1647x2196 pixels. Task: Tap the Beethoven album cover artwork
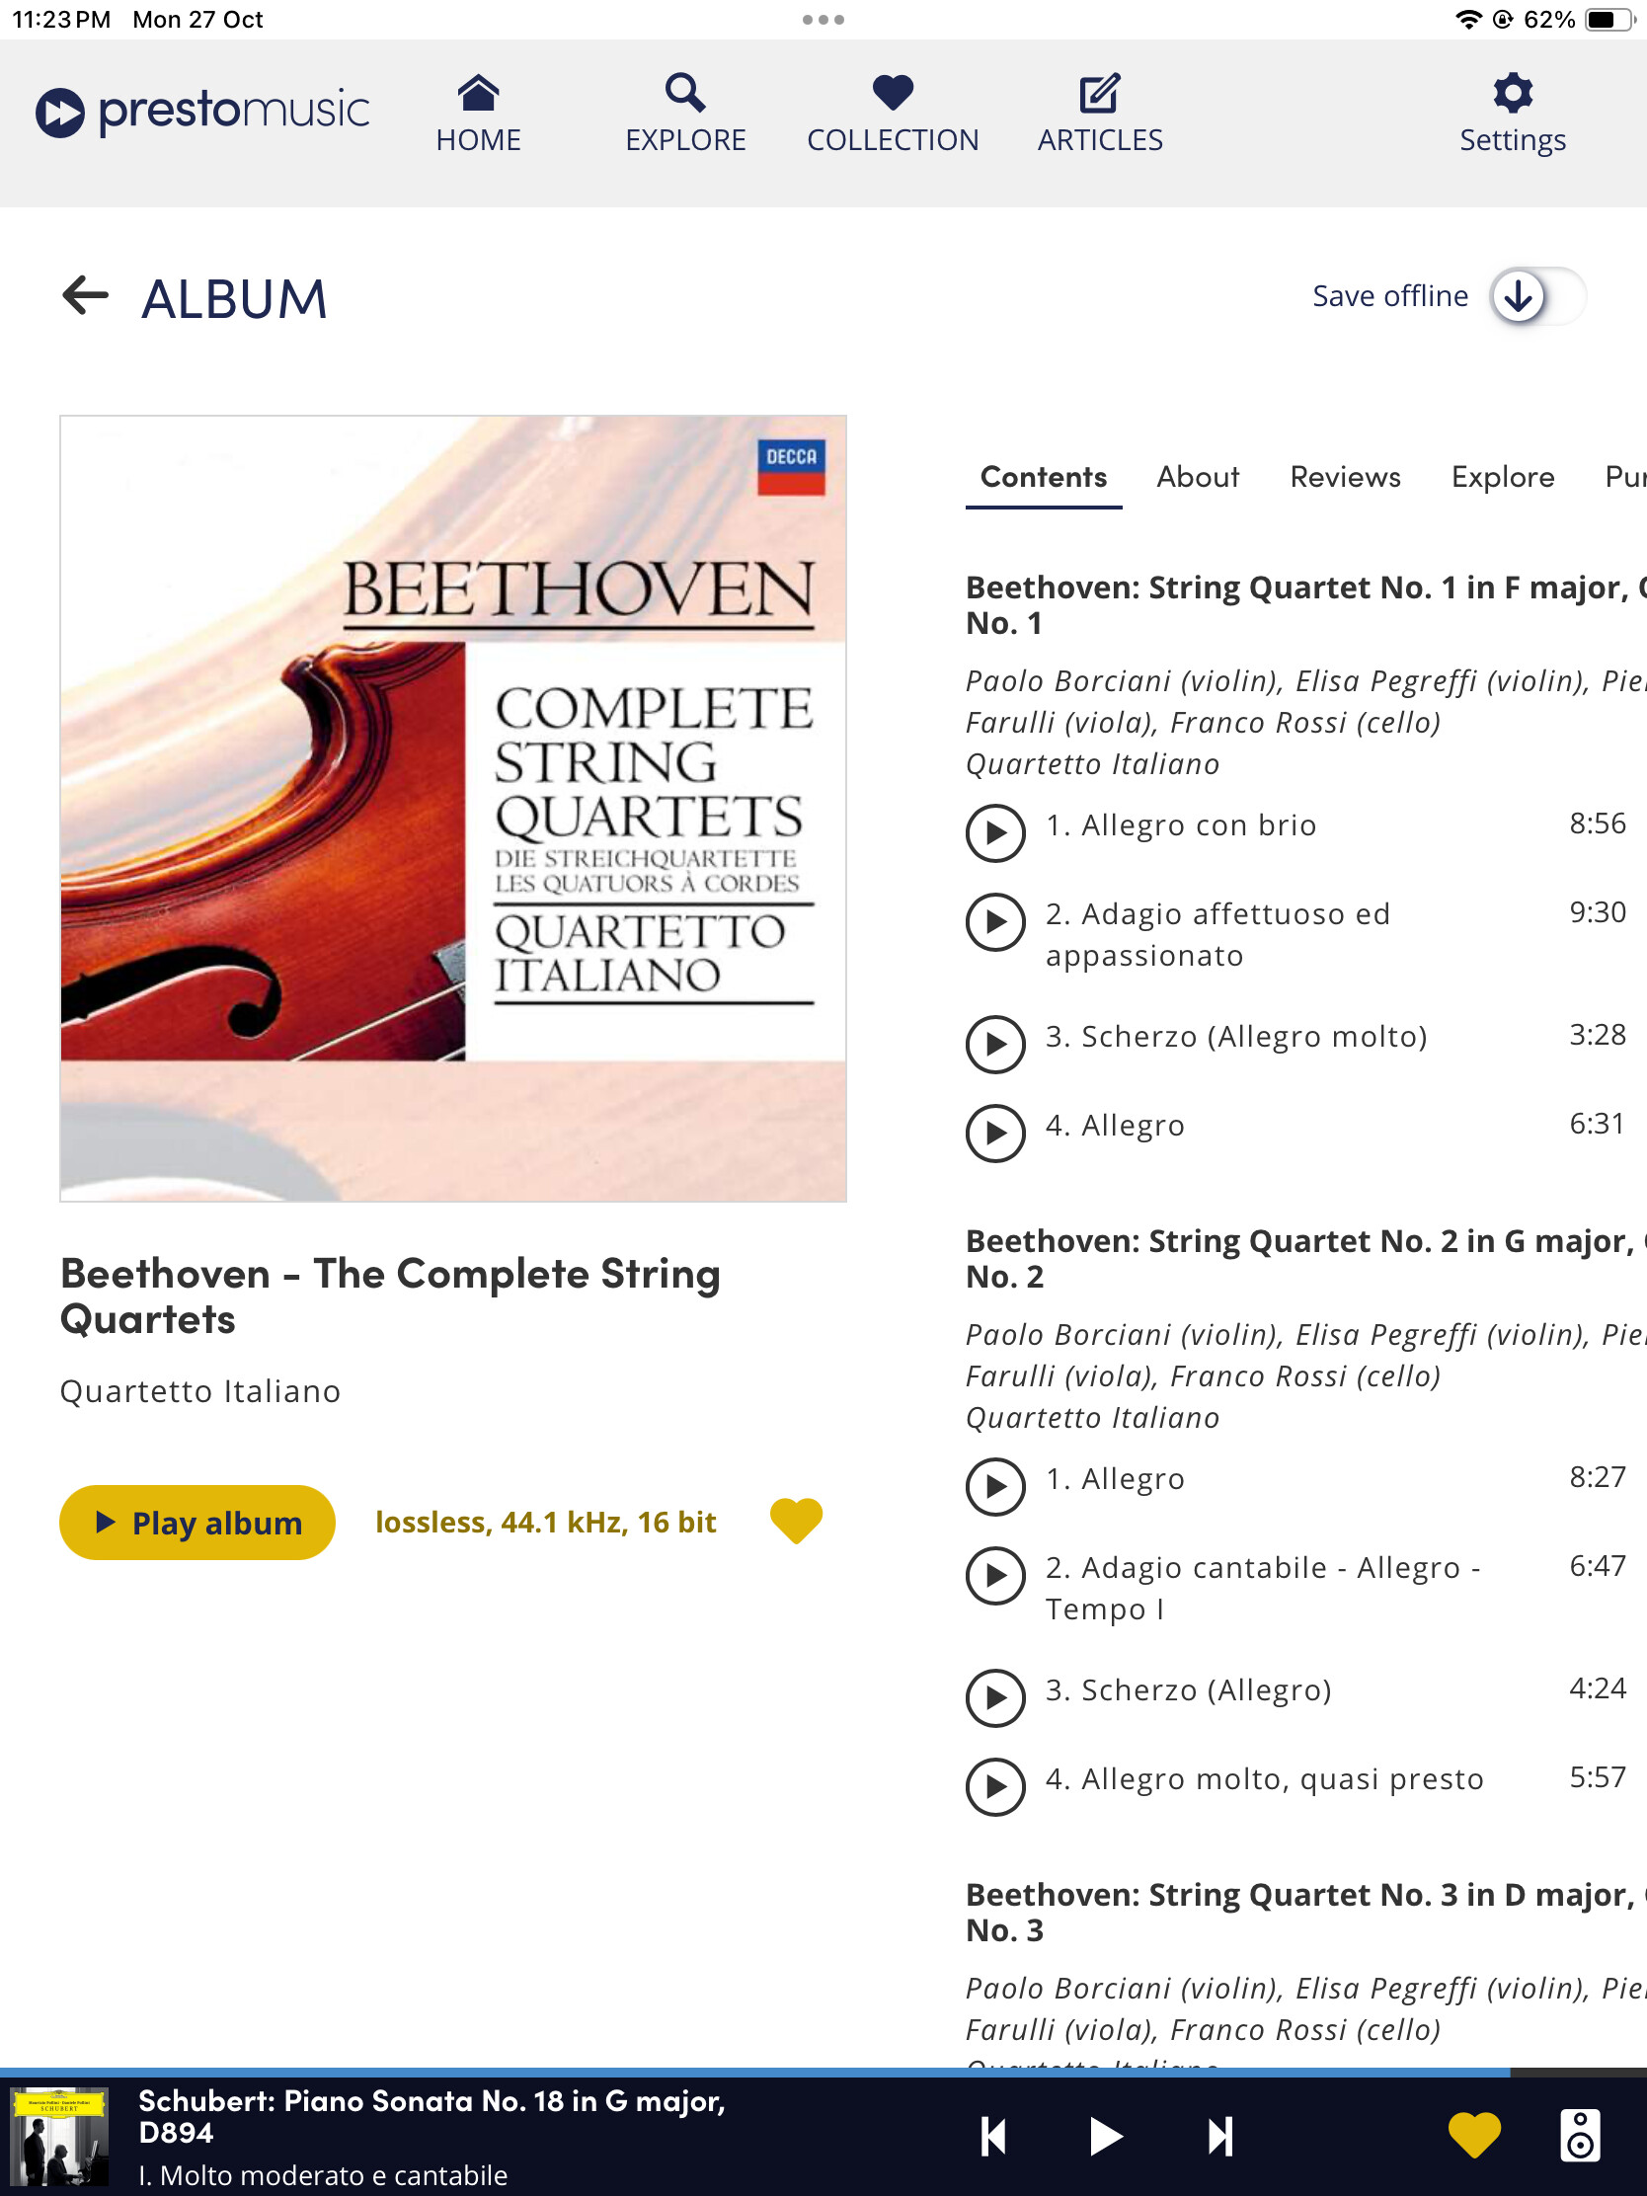pos(452,808)
